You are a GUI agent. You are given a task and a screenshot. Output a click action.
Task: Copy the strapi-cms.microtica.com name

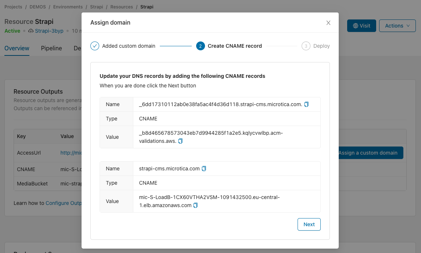point(204,169)
